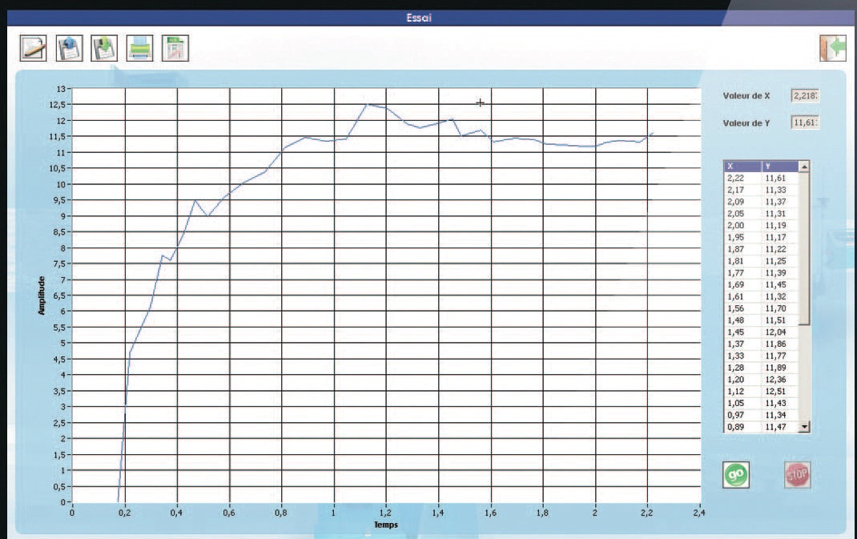Click the data table scrollbar thumb

804,248
